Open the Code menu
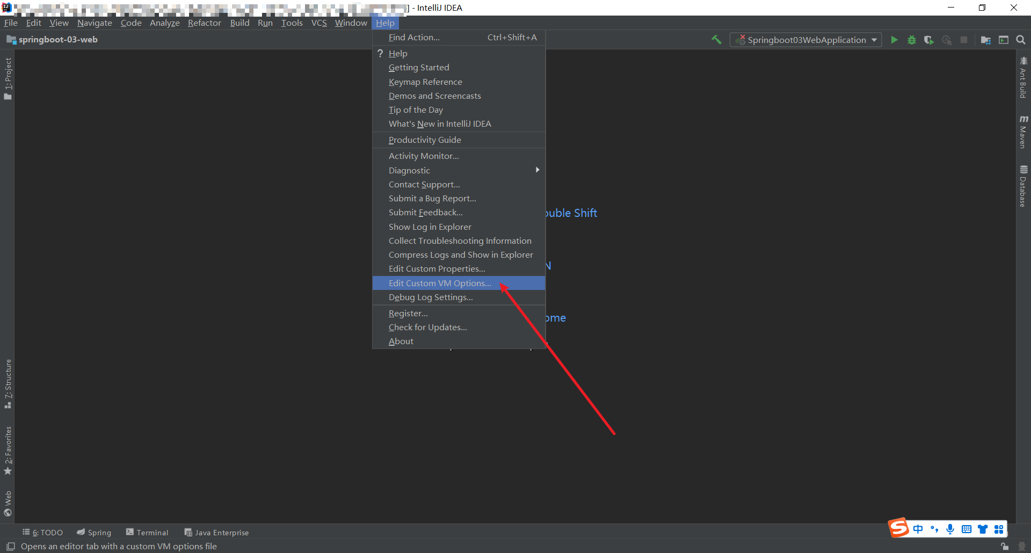1031x553 pixels. [131, 23]
